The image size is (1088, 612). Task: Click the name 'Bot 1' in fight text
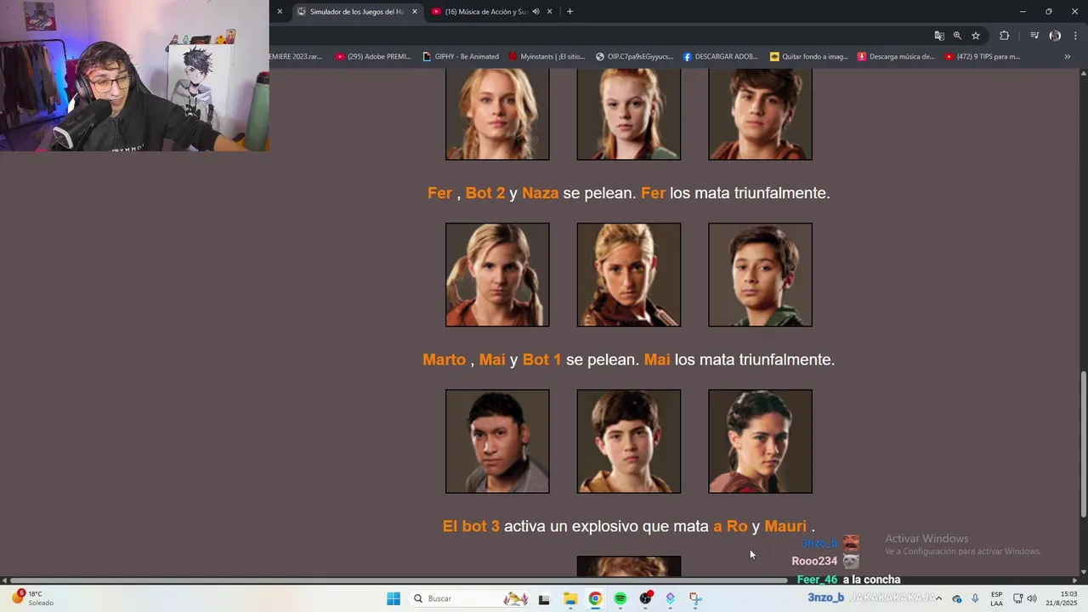click(x=542, y=360)
